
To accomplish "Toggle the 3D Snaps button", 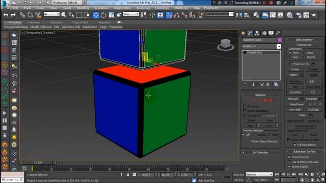I will click(169, 15).
